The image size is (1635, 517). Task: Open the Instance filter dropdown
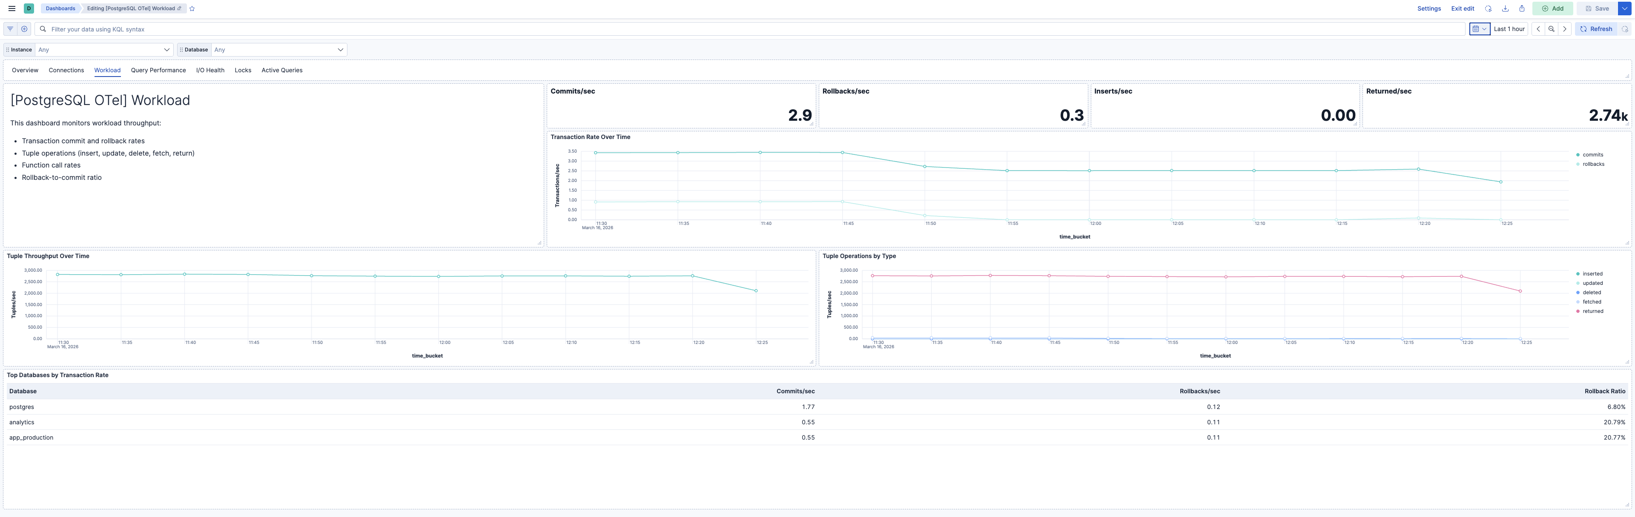(x=103, y=49)
